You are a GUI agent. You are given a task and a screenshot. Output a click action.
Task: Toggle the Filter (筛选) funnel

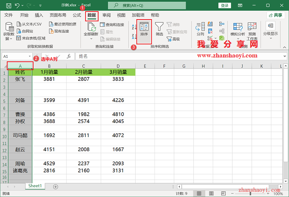click(159, 29)
